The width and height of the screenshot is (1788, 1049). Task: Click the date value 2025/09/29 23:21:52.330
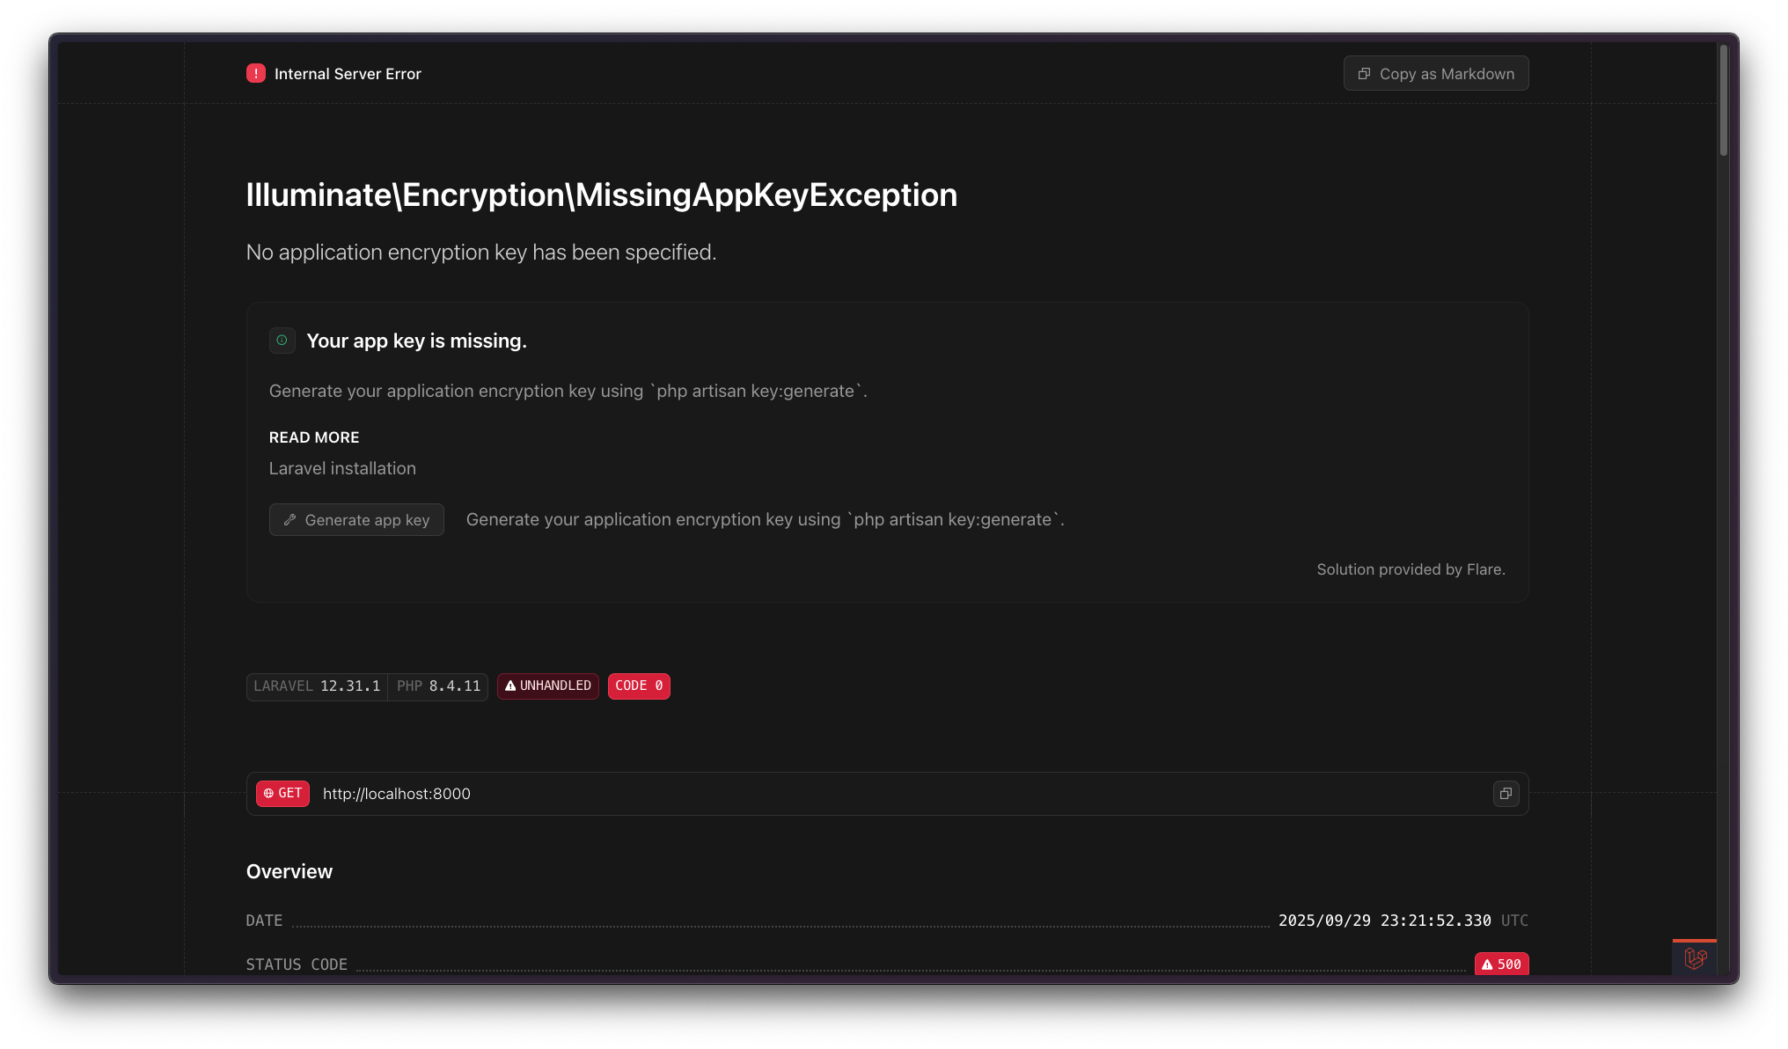[1385, 921]
